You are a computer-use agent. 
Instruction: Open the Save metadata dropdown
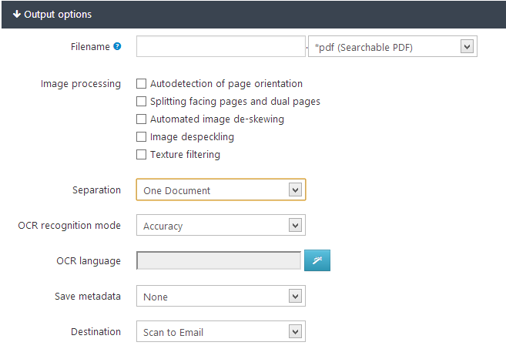point(220,297)
